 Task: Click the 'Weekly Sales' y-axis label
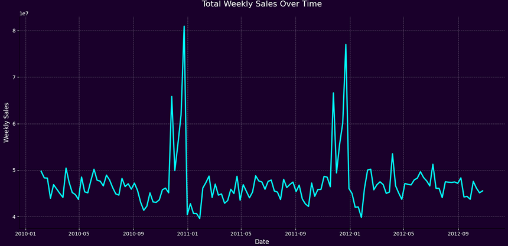point(6,123)
